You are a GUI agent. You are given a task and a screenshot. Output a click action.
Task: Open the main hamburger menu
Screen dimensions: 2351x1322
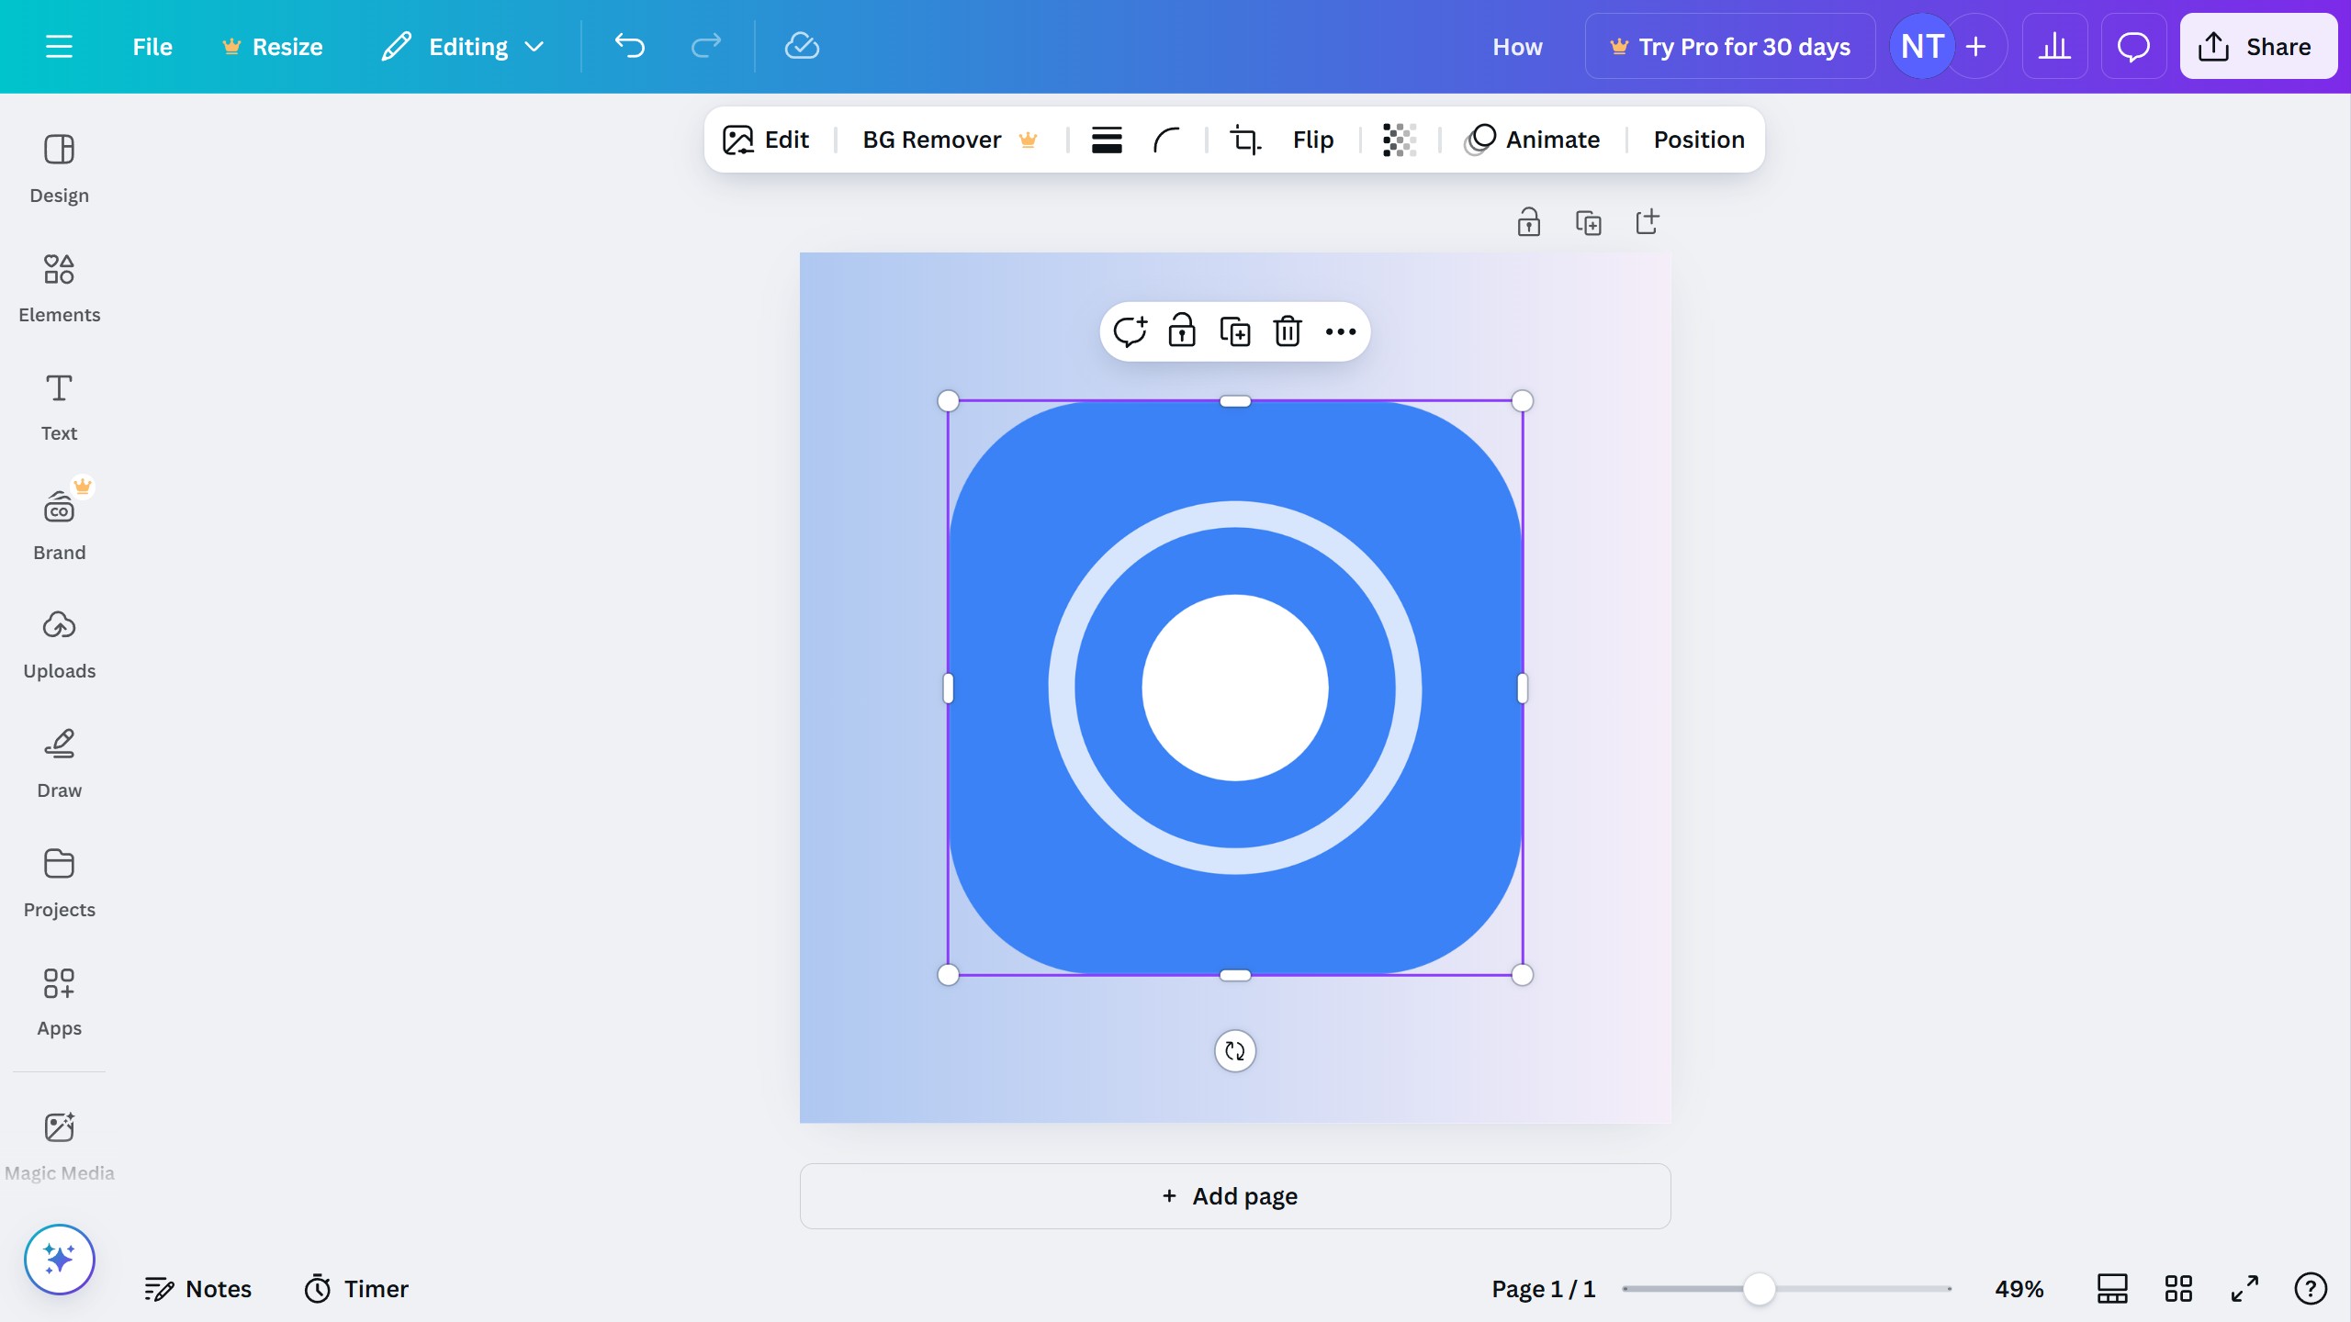click(61, 46)
